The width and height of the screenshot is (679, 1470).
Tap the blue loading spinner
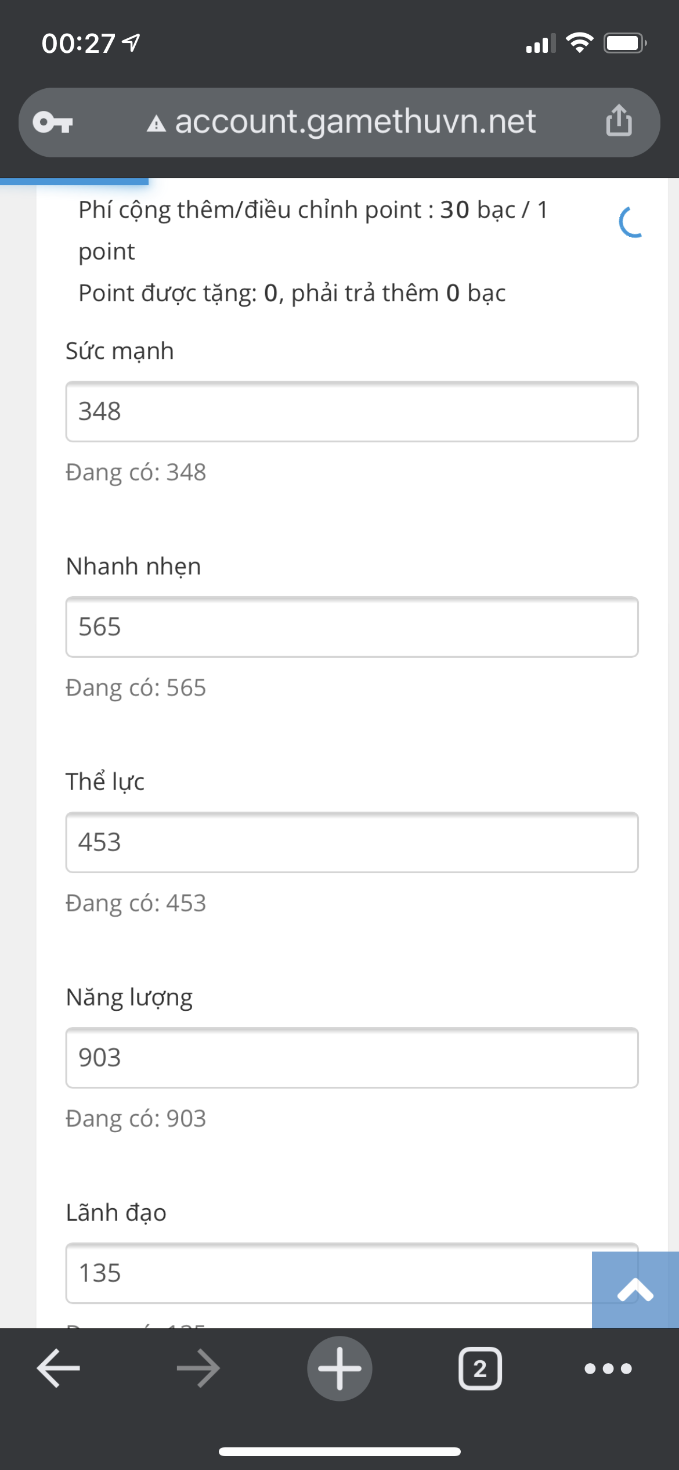click(x=632, y=222)
